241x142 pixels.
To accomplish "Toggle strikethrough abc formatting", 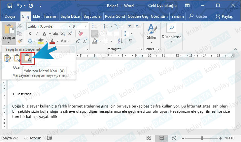I will [56, 34].
